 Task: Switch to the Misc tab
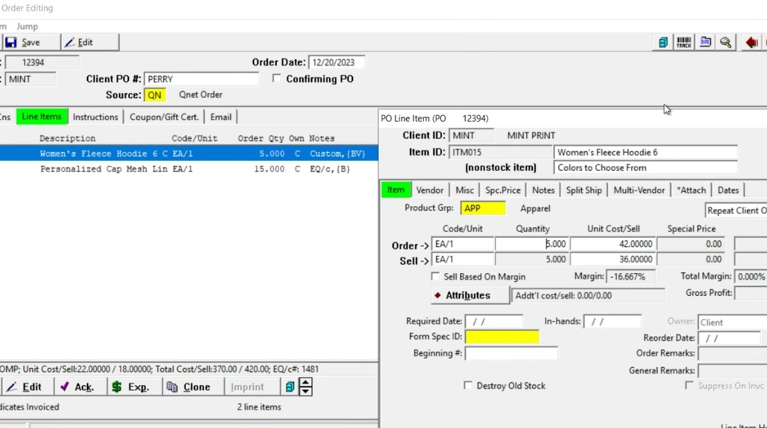[x=465, y=190]
